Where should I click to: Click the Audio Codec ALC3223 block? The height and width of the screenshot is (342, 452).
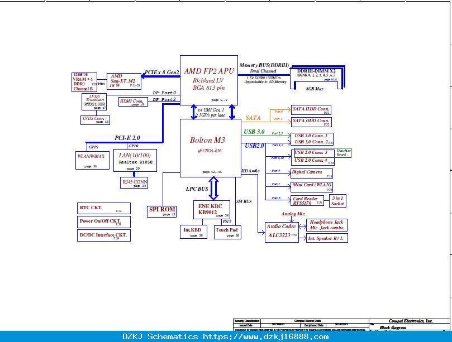282,232
